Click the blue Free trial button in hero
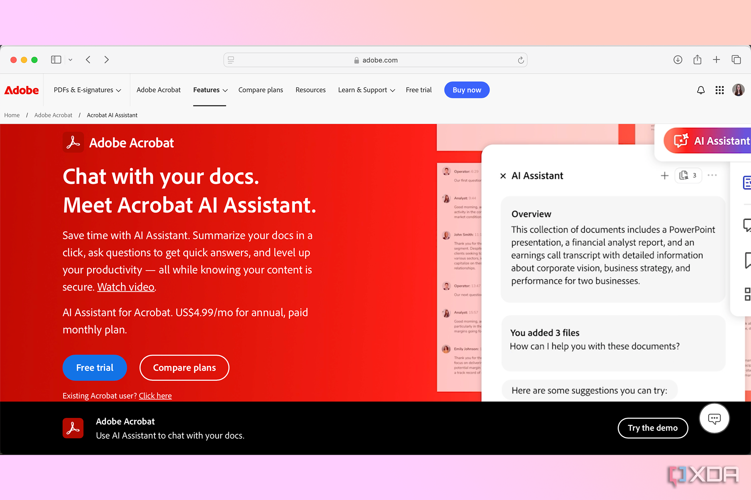751x500 pixels. tap(95, 367)
